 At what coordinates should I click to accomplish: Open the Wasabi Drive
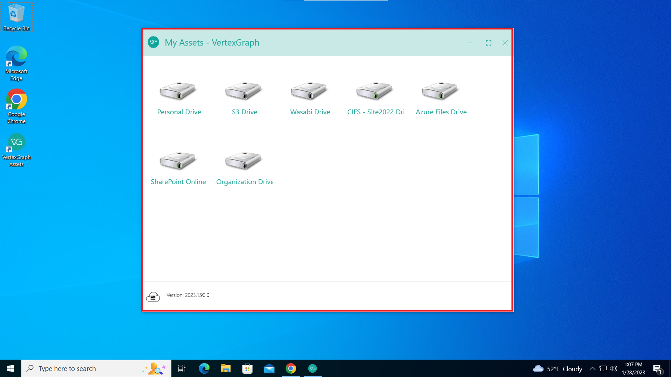click(x=309, y=97)
